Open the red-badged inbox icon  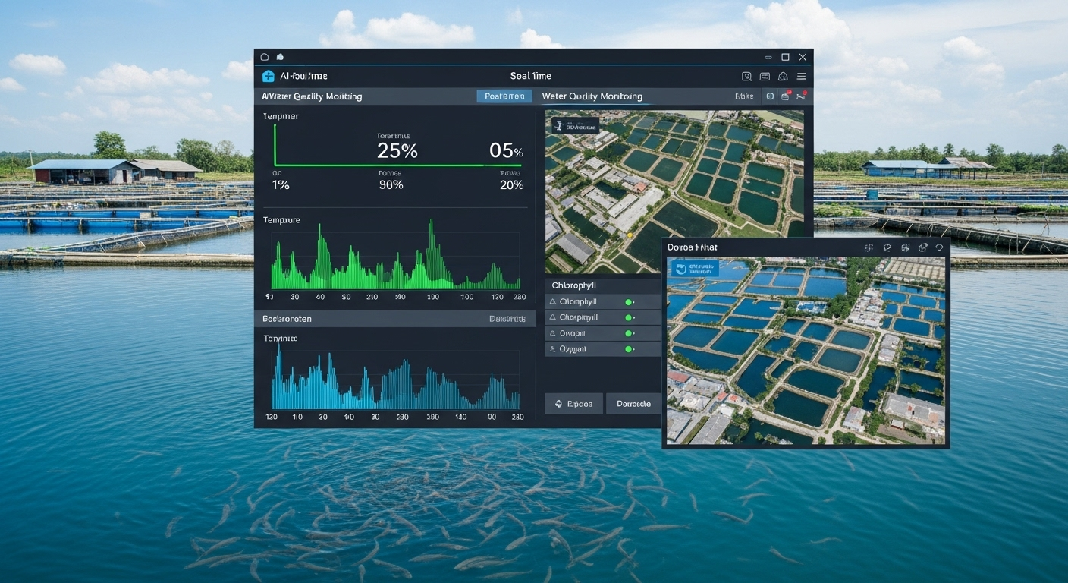(x=786, y=96)
